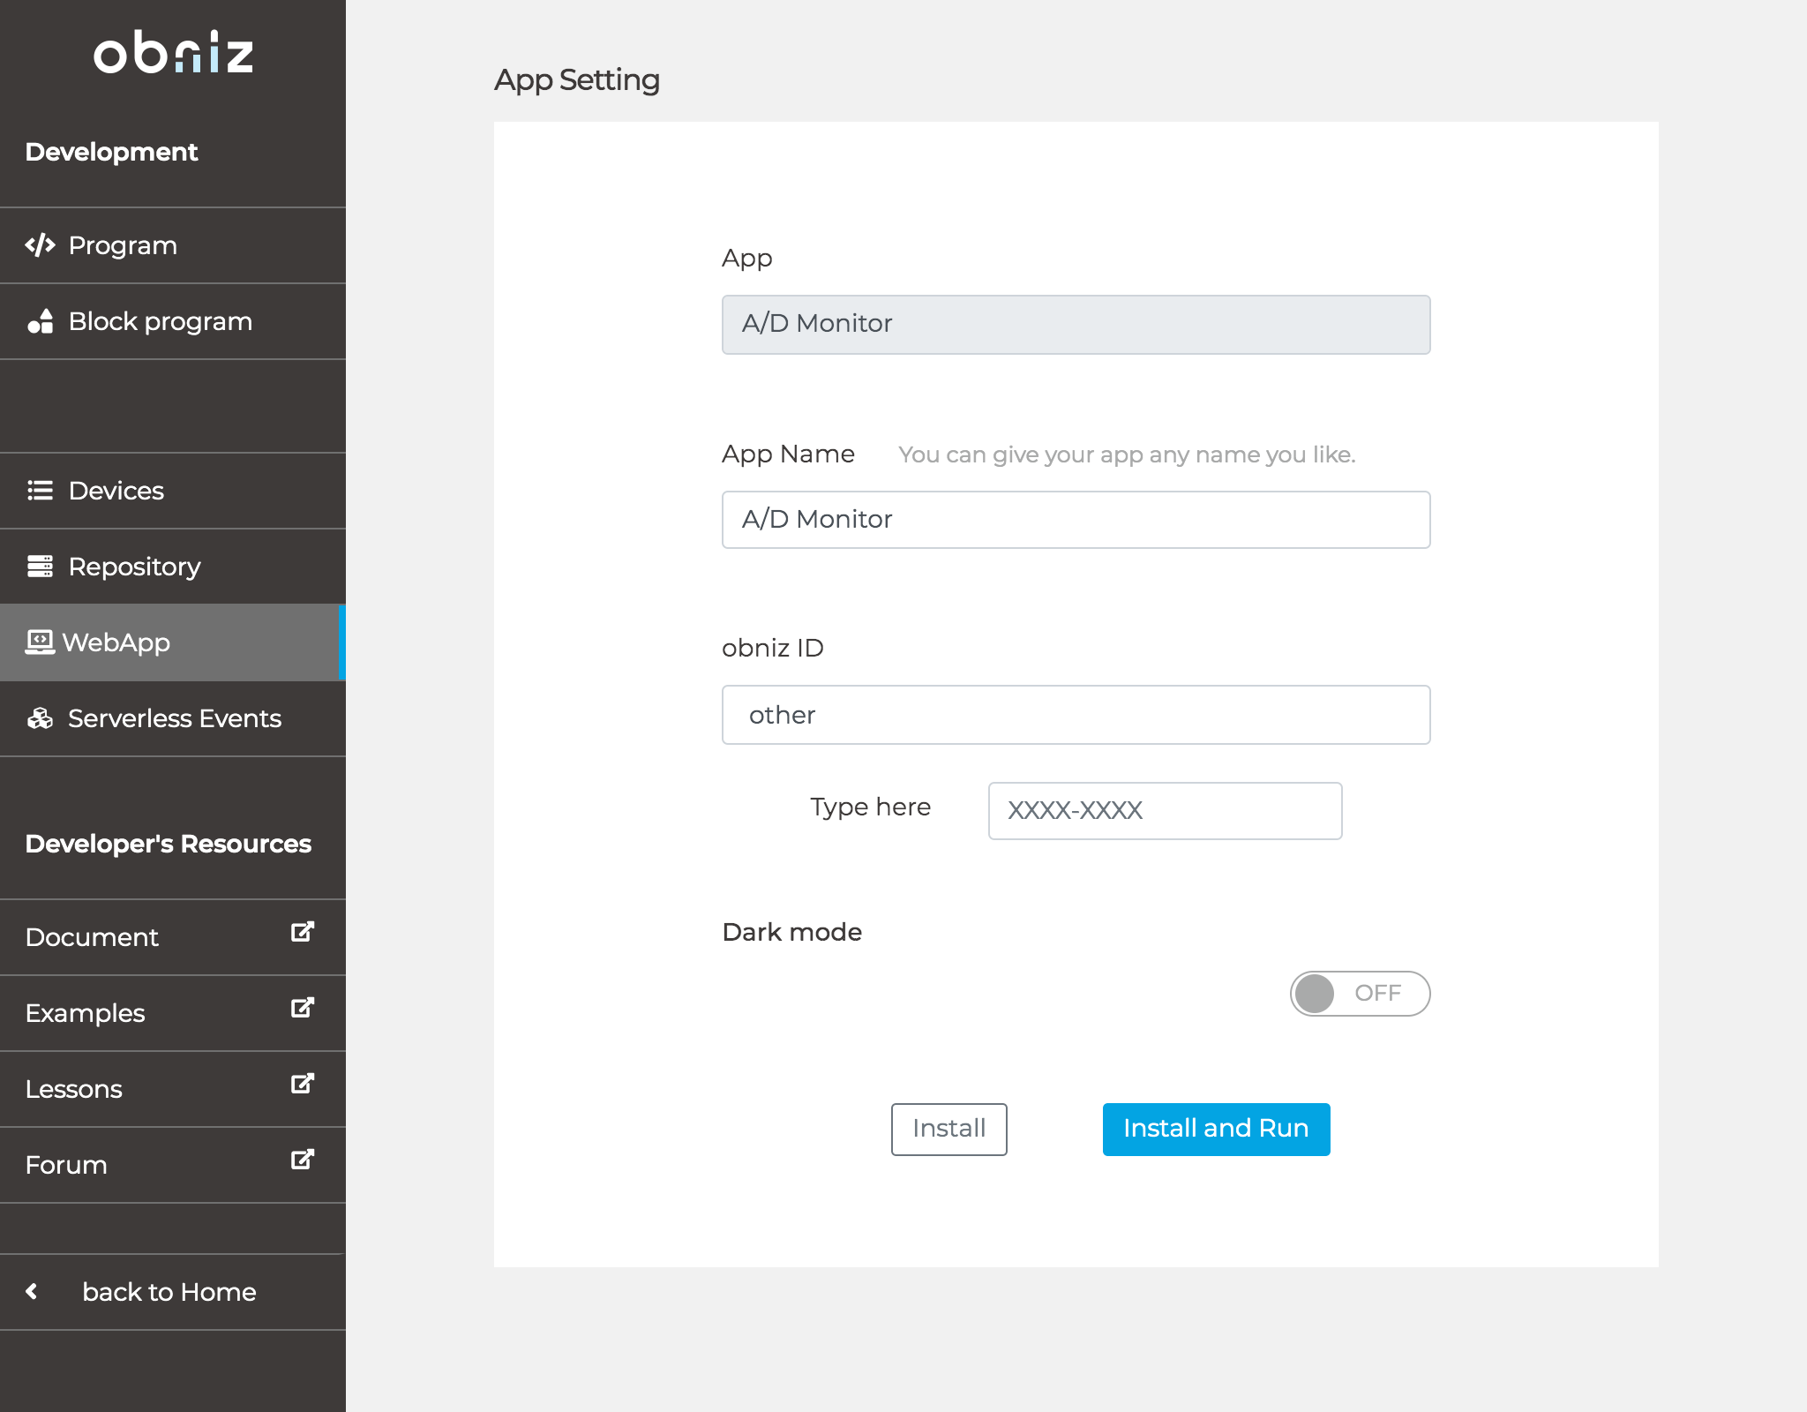This screenshot has width=1807, height=1412.
Task: Click the Program code icon in sidebar
Action: pyautogui.click(x=40, y=245)
